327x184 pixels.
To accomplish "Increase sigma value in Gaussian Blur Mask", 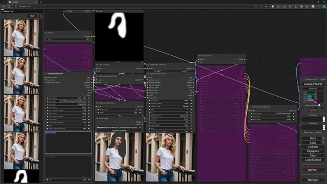I will click(x=140, y=112).
